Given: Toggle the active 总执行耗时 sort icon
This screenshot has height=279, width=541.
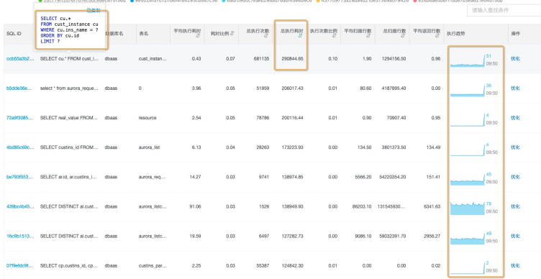Looking at the screenshot, I should 300,36.
